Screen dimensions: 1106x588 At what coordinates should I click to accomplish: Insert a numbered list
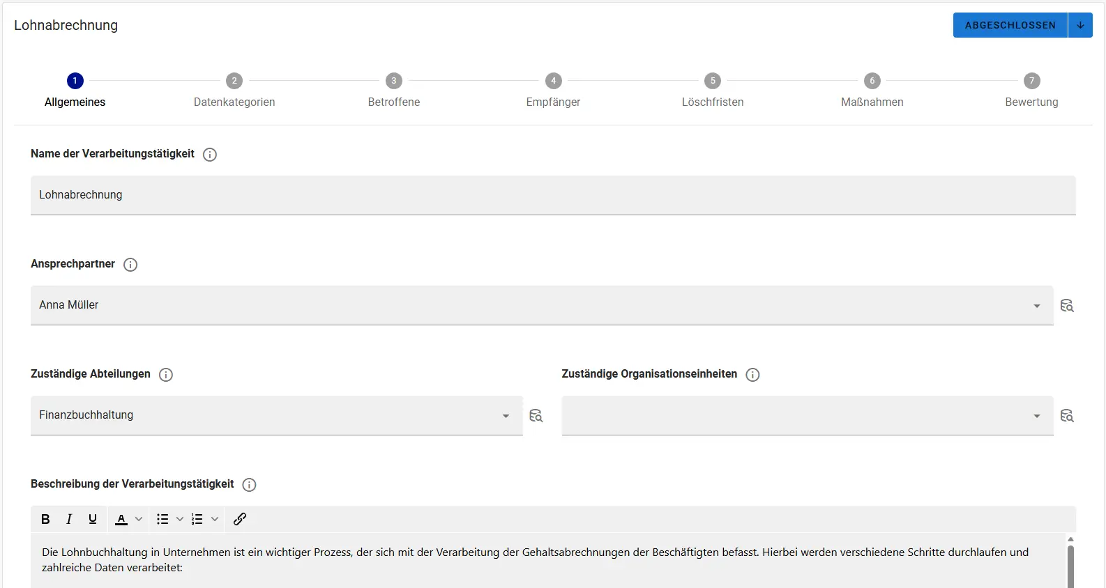(x=197, y=519)
